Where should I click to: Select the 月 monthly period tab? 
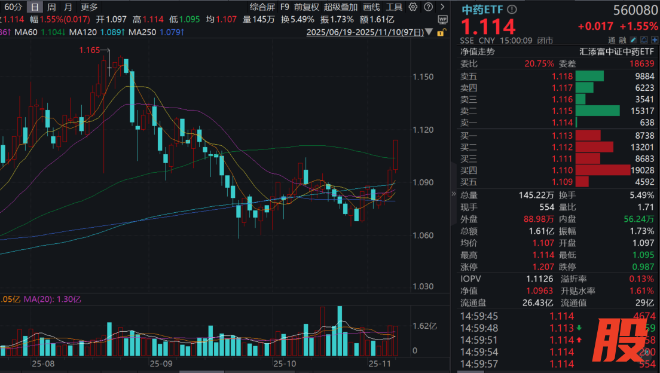(68, 7)
